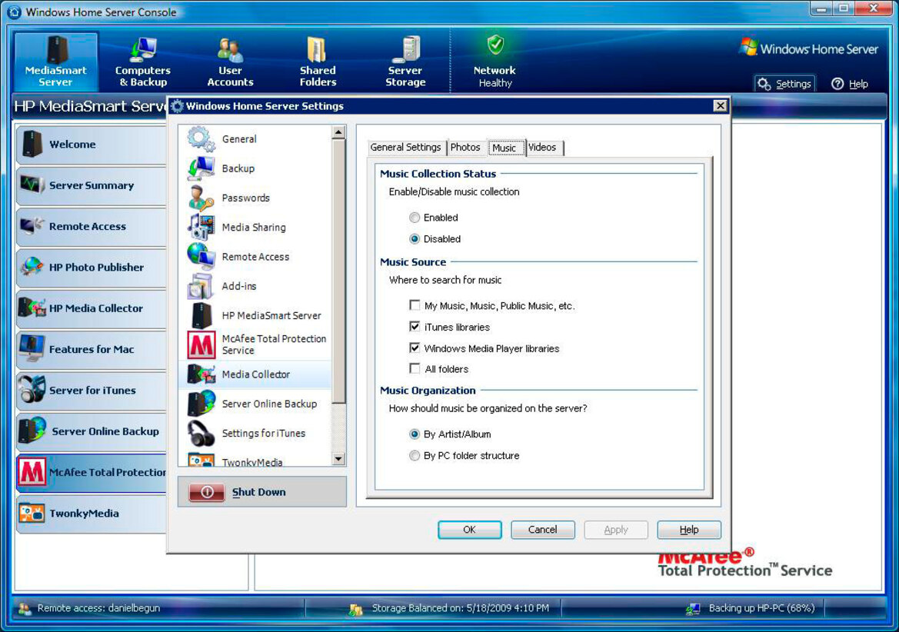Select Server Online Backup in settings list
This screenshot has width=899, height=632.
click(x=255, y=404)
